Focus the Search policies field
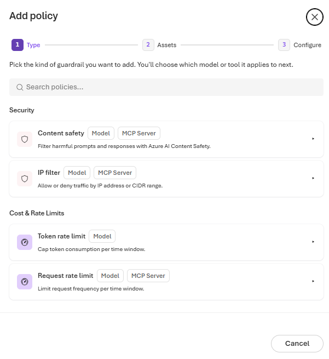Screen dimensions: 329x359 coord(166,87)
